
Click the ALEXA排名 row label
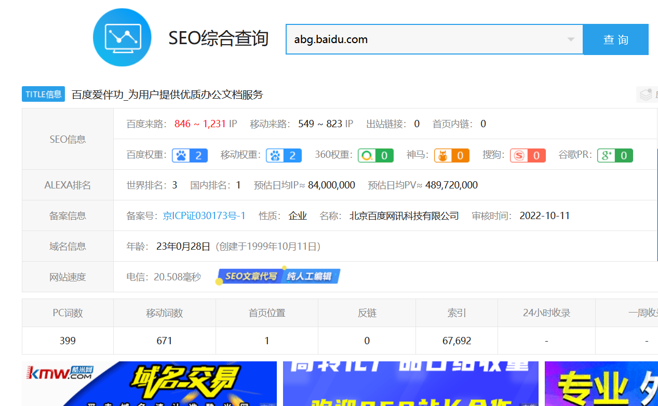pos(68,185)
